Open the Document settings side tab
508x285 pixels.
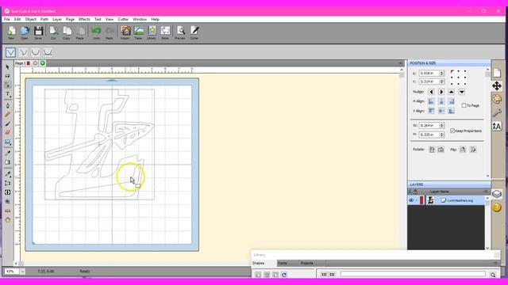(497, 73)
